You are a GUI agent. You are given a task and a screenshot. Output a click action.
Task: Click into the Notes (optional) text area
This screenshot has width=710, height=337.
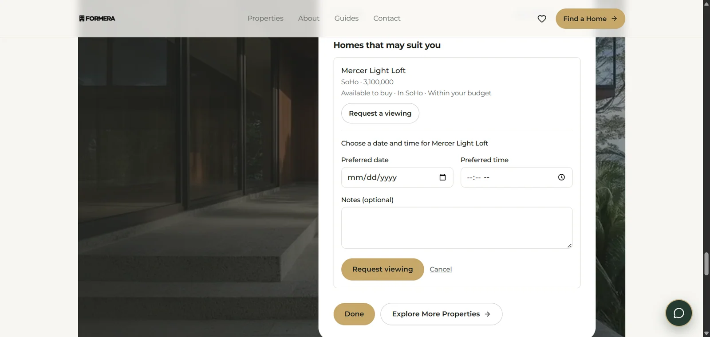pos(457,228)
